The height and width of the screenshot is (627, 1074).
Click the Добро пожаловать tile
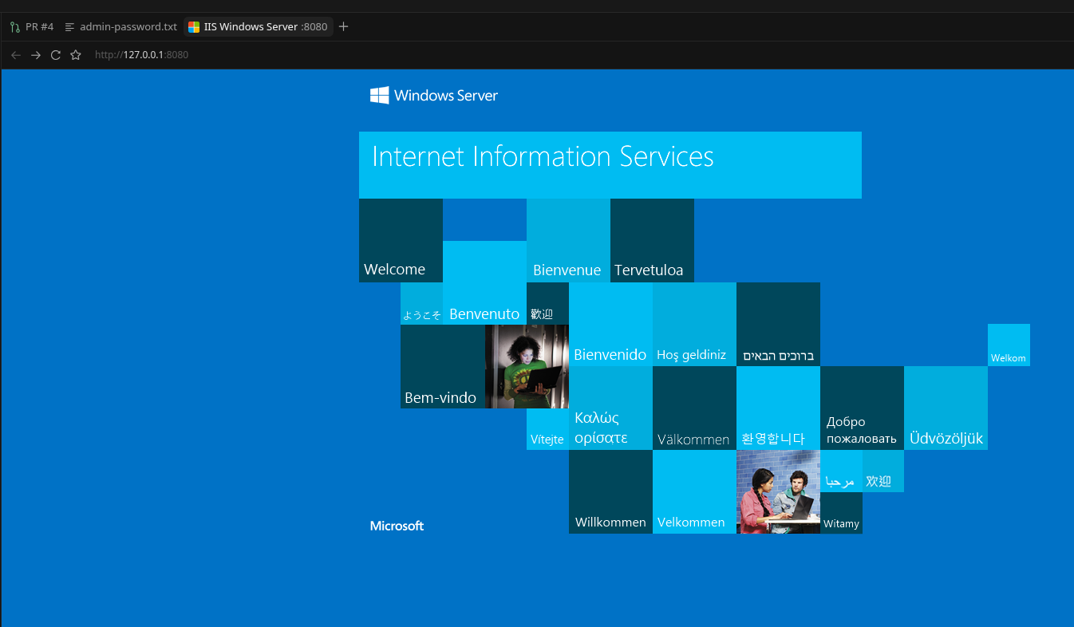(x=862, y=408)
